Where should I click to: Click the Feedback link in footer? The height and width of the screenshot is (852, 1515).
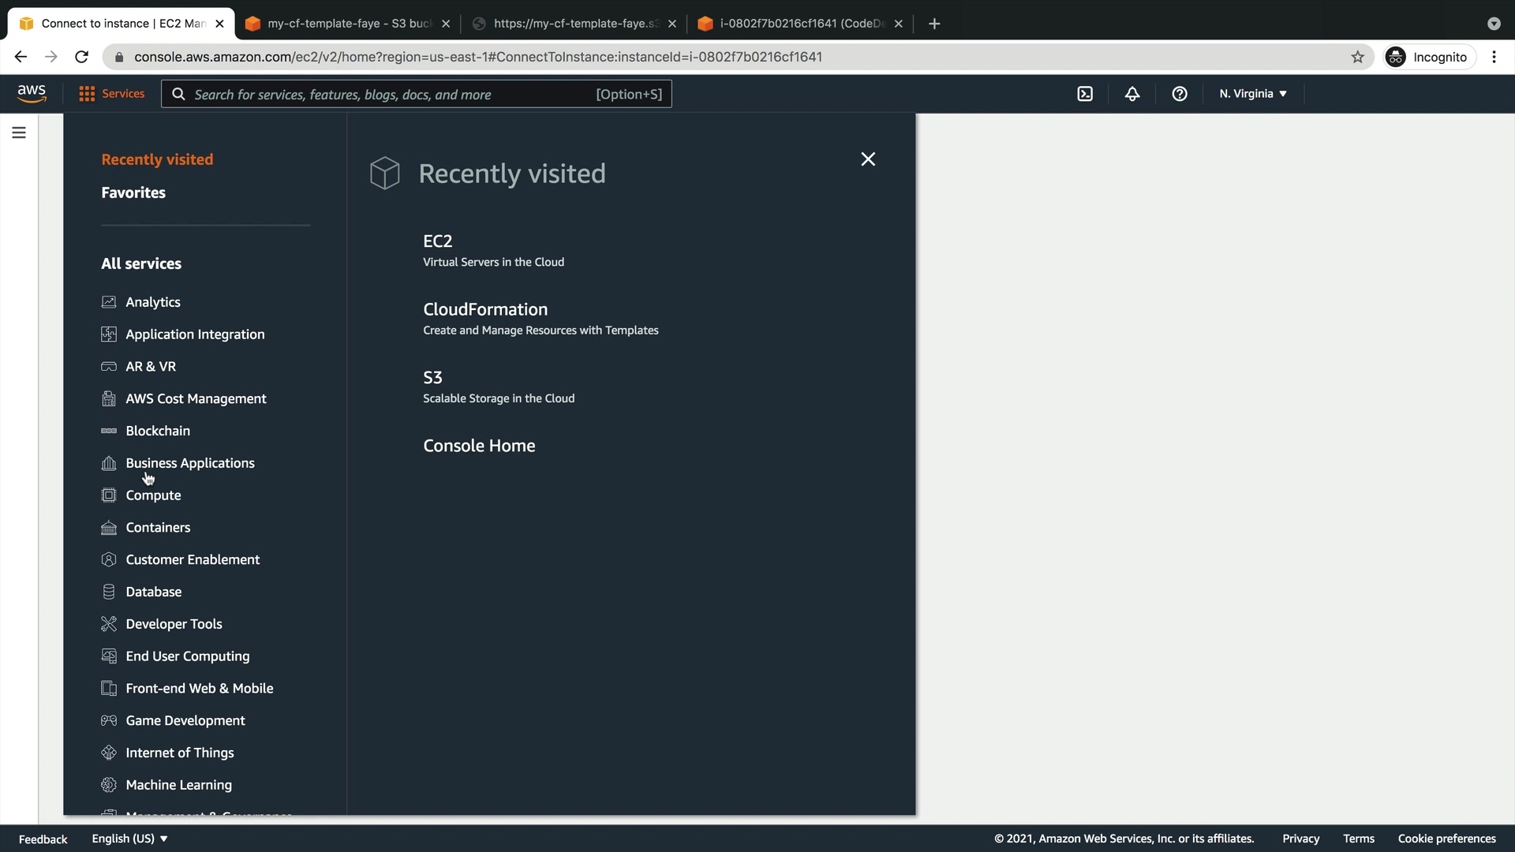pos(43,839)
